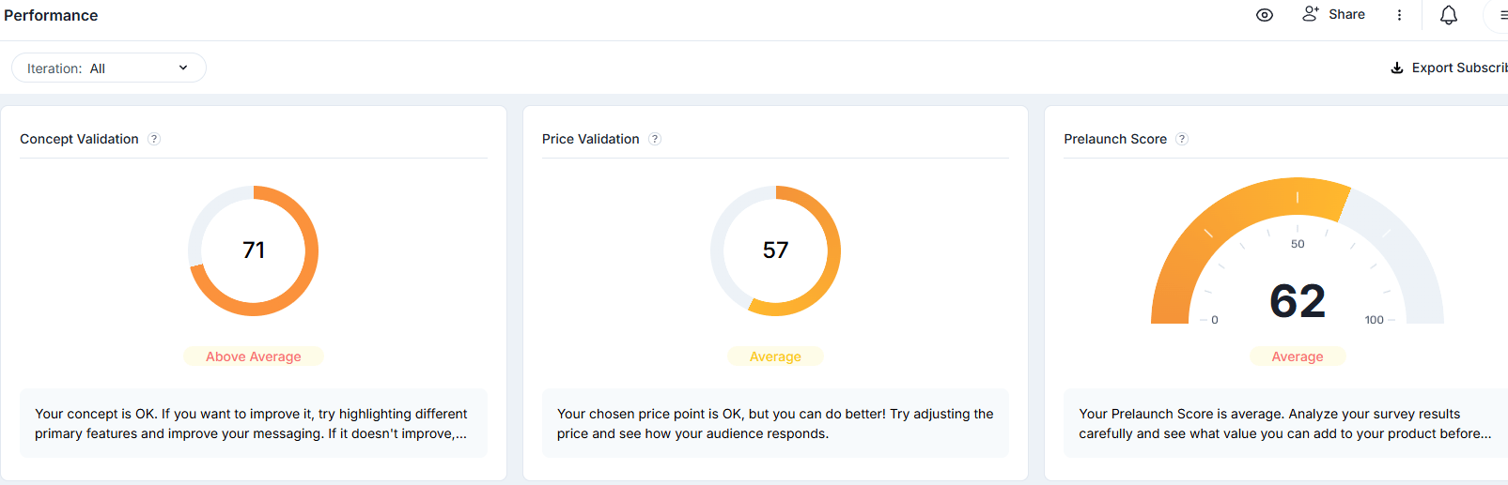Click the Above Average badge
The image size is (1508, 485).
[254, 356]
